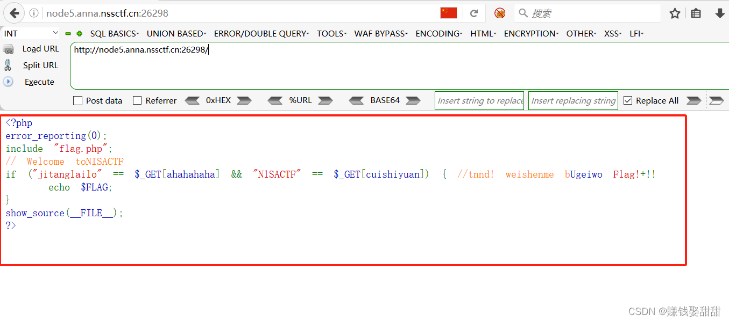Focus the HackBar URL text area
Screen dimensions: 729x322
399,66
